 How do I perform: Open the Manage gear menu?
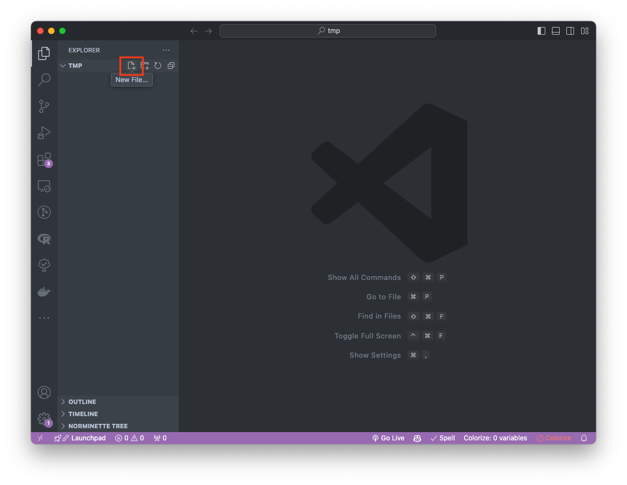[44, 419]
